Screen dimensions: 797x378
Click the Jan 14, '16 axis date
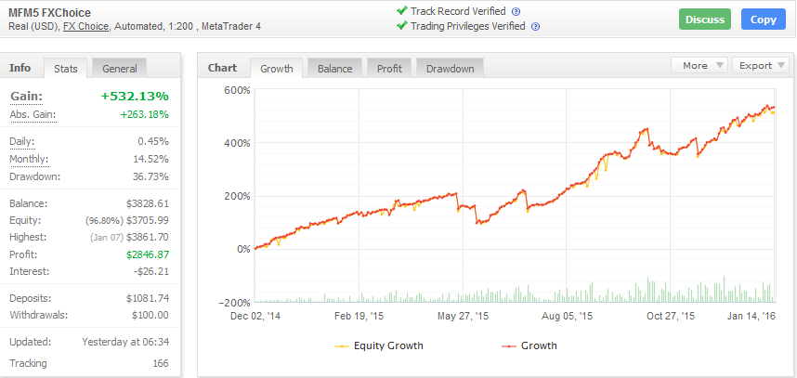coord(751,316)
